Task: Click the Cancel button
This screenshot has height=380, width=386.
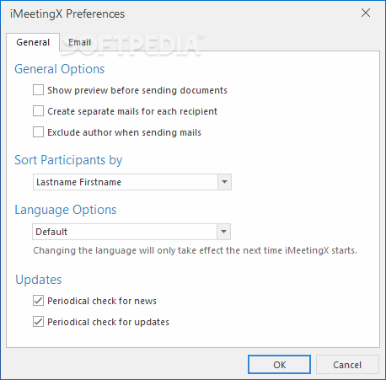Action: (347, 365)
